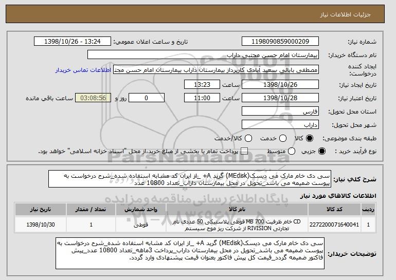Click the delivery city field داراب
396x280 pixels.
(x=280, y=125)
